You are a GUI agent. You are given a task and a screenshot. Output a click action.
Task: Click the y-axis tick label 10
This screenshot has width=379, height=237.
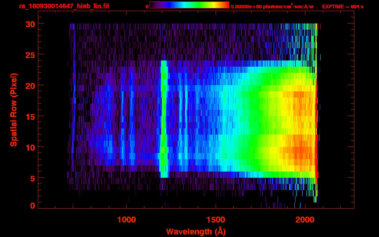[x=30, y=147]
